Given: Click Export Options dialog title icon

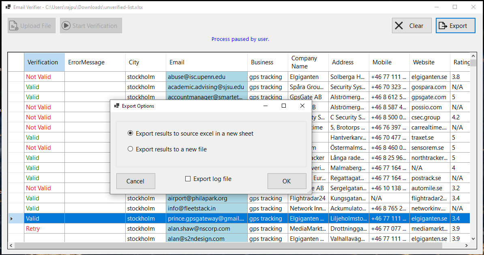Looking at the screenshot, I should click(x=117, y=106).
